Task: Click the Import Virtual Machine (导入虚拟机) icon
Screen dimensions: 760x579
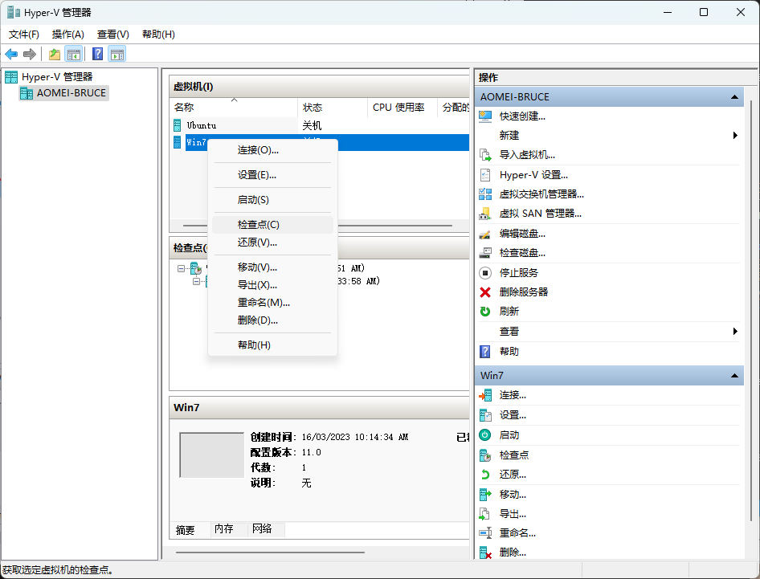Action: (x=485, y=155)
